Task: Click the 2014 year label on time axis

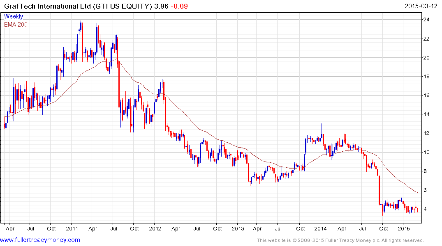Action: pos(321,228)
